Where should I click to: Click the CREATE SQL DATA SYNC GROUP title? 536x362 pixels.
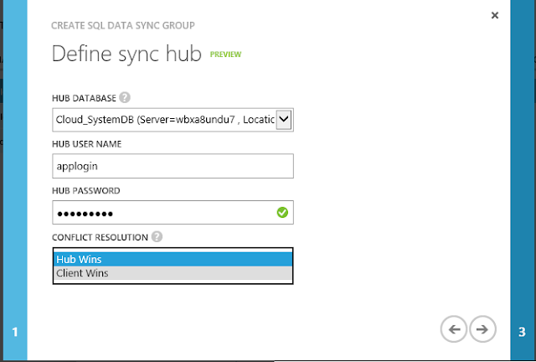point(123,25)
